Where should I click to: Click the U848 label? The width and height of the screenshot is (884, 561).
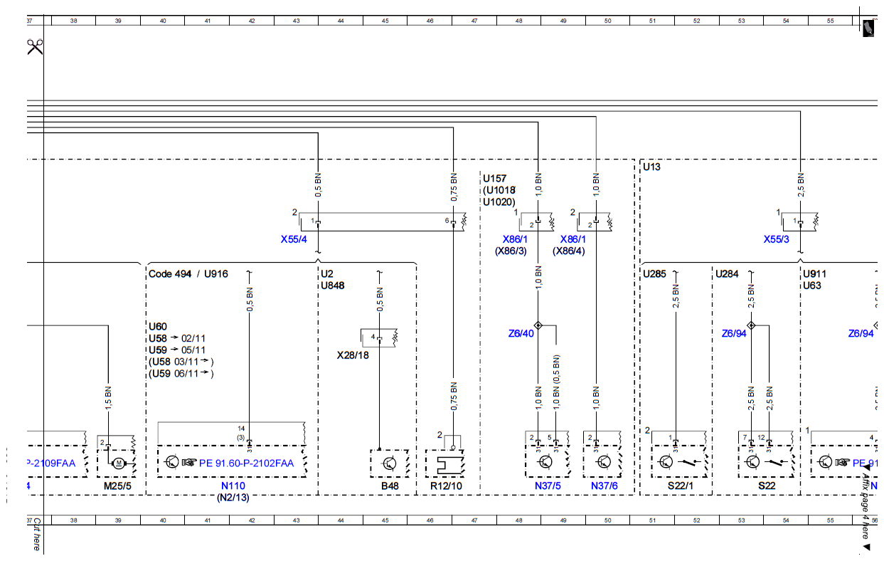[333, 285]
